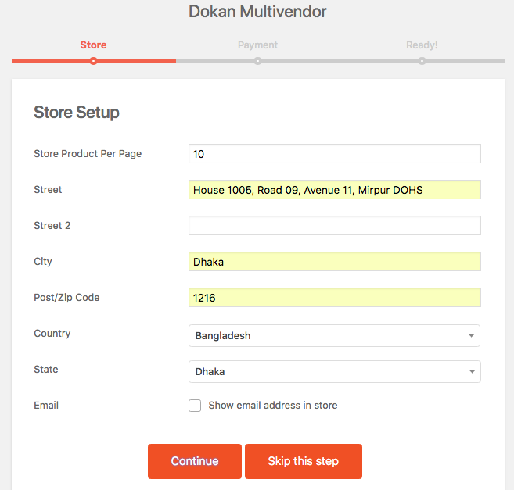Jump to the Ready! step tab

(422, 45)
